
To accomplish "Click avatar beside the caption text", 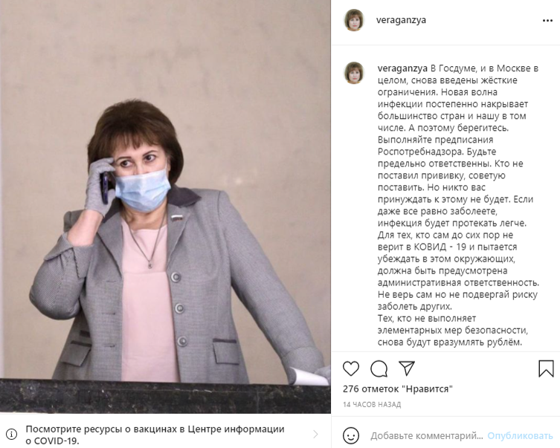I will 354,73.
